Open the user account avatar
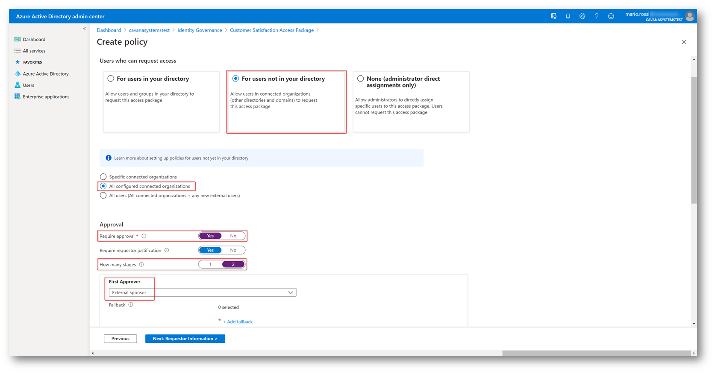This screenshot has width=715, height=374. click(x=689, y=16)
